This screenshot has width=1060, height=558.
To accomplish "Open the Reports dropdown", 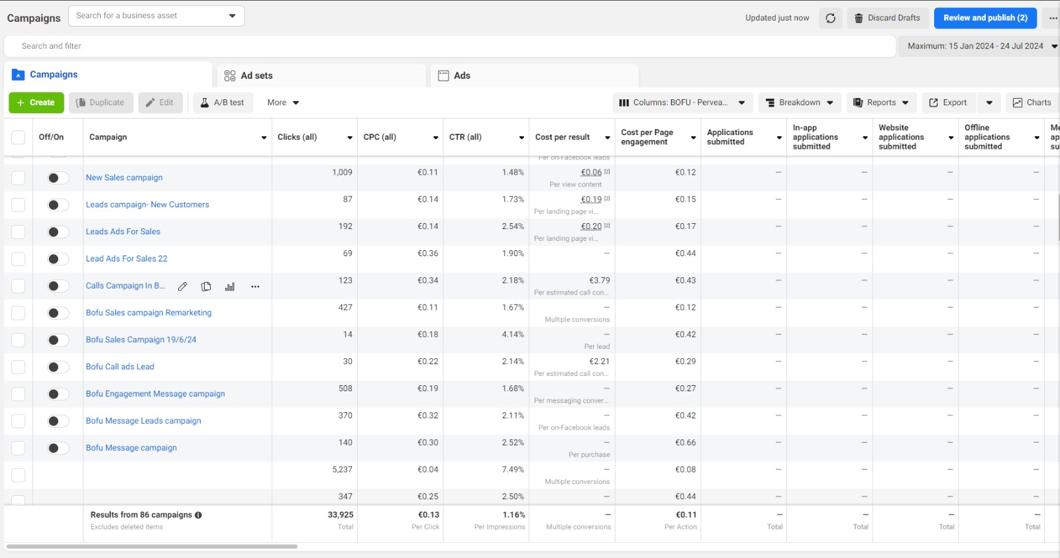I will [882, 103].
